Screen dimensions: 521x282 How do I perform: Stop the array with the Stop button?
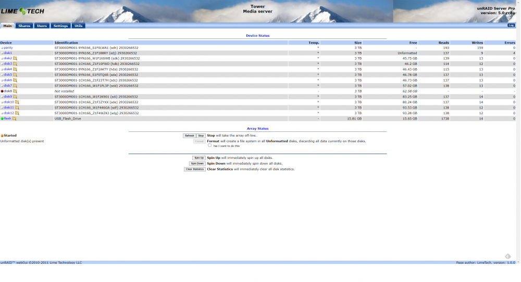click(x=201, y=136)
